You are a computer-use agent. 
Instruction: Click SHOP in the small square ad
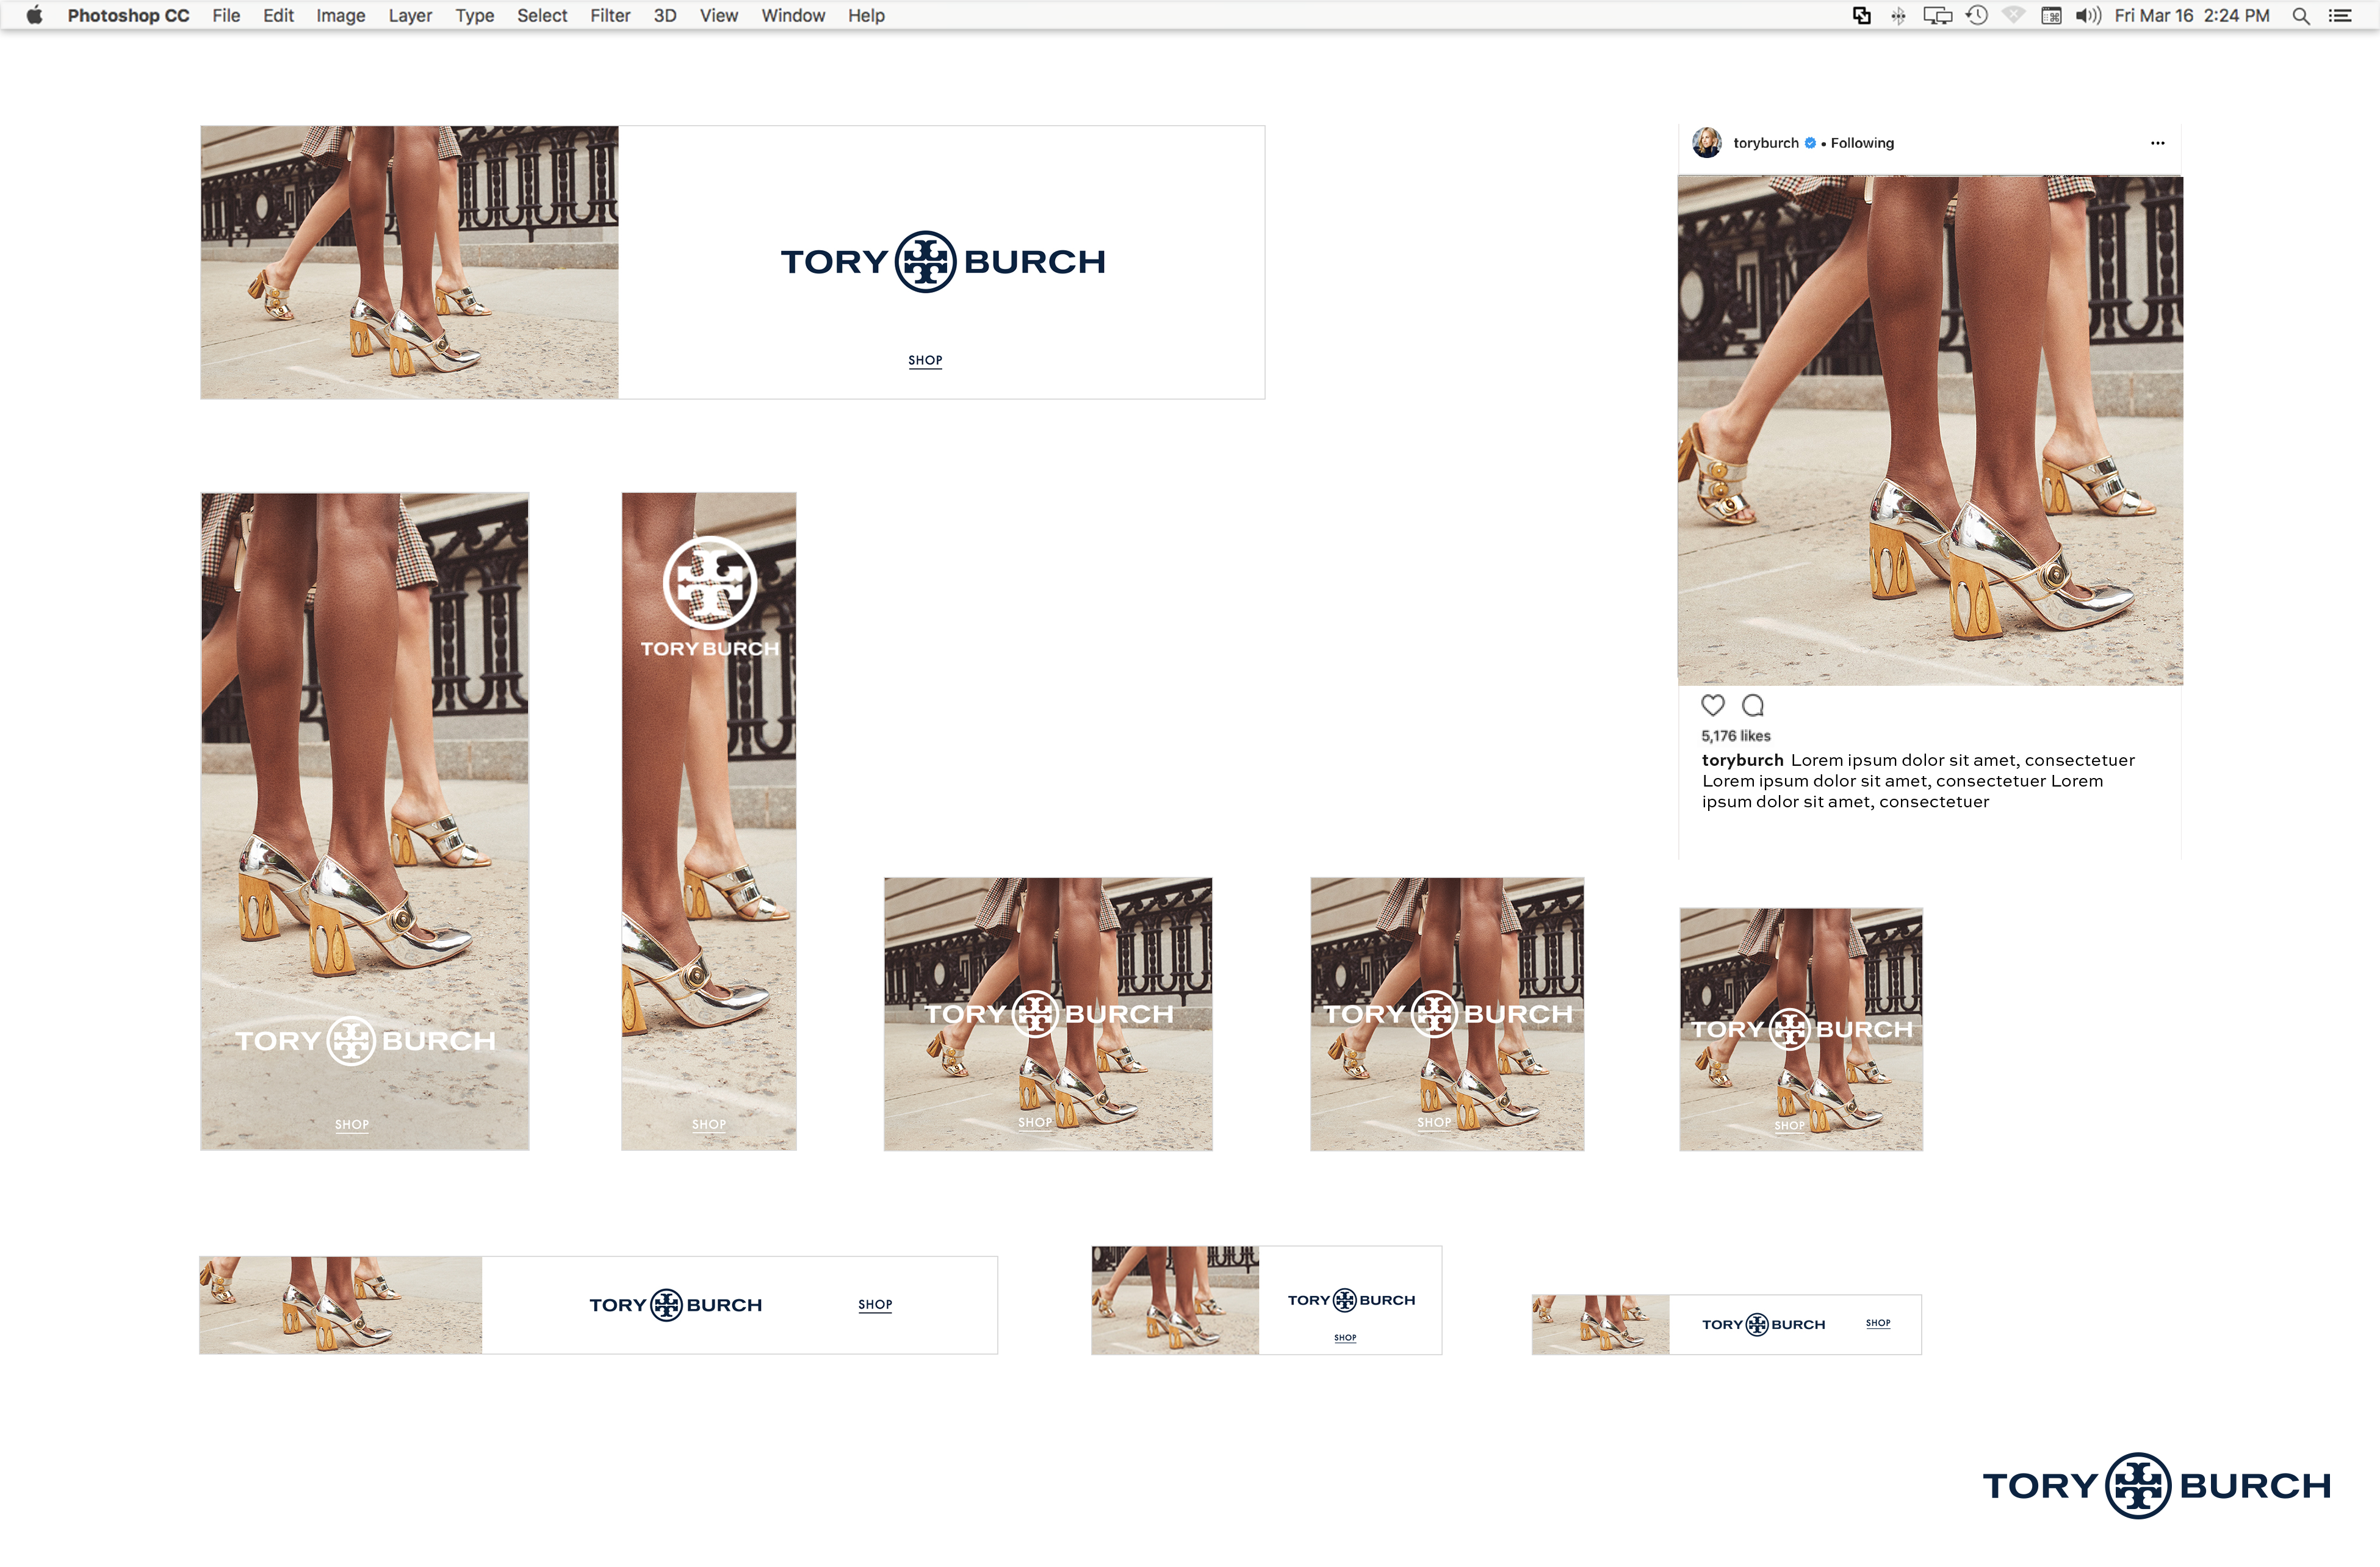pyautogui.click(x=1790, y=1126)
